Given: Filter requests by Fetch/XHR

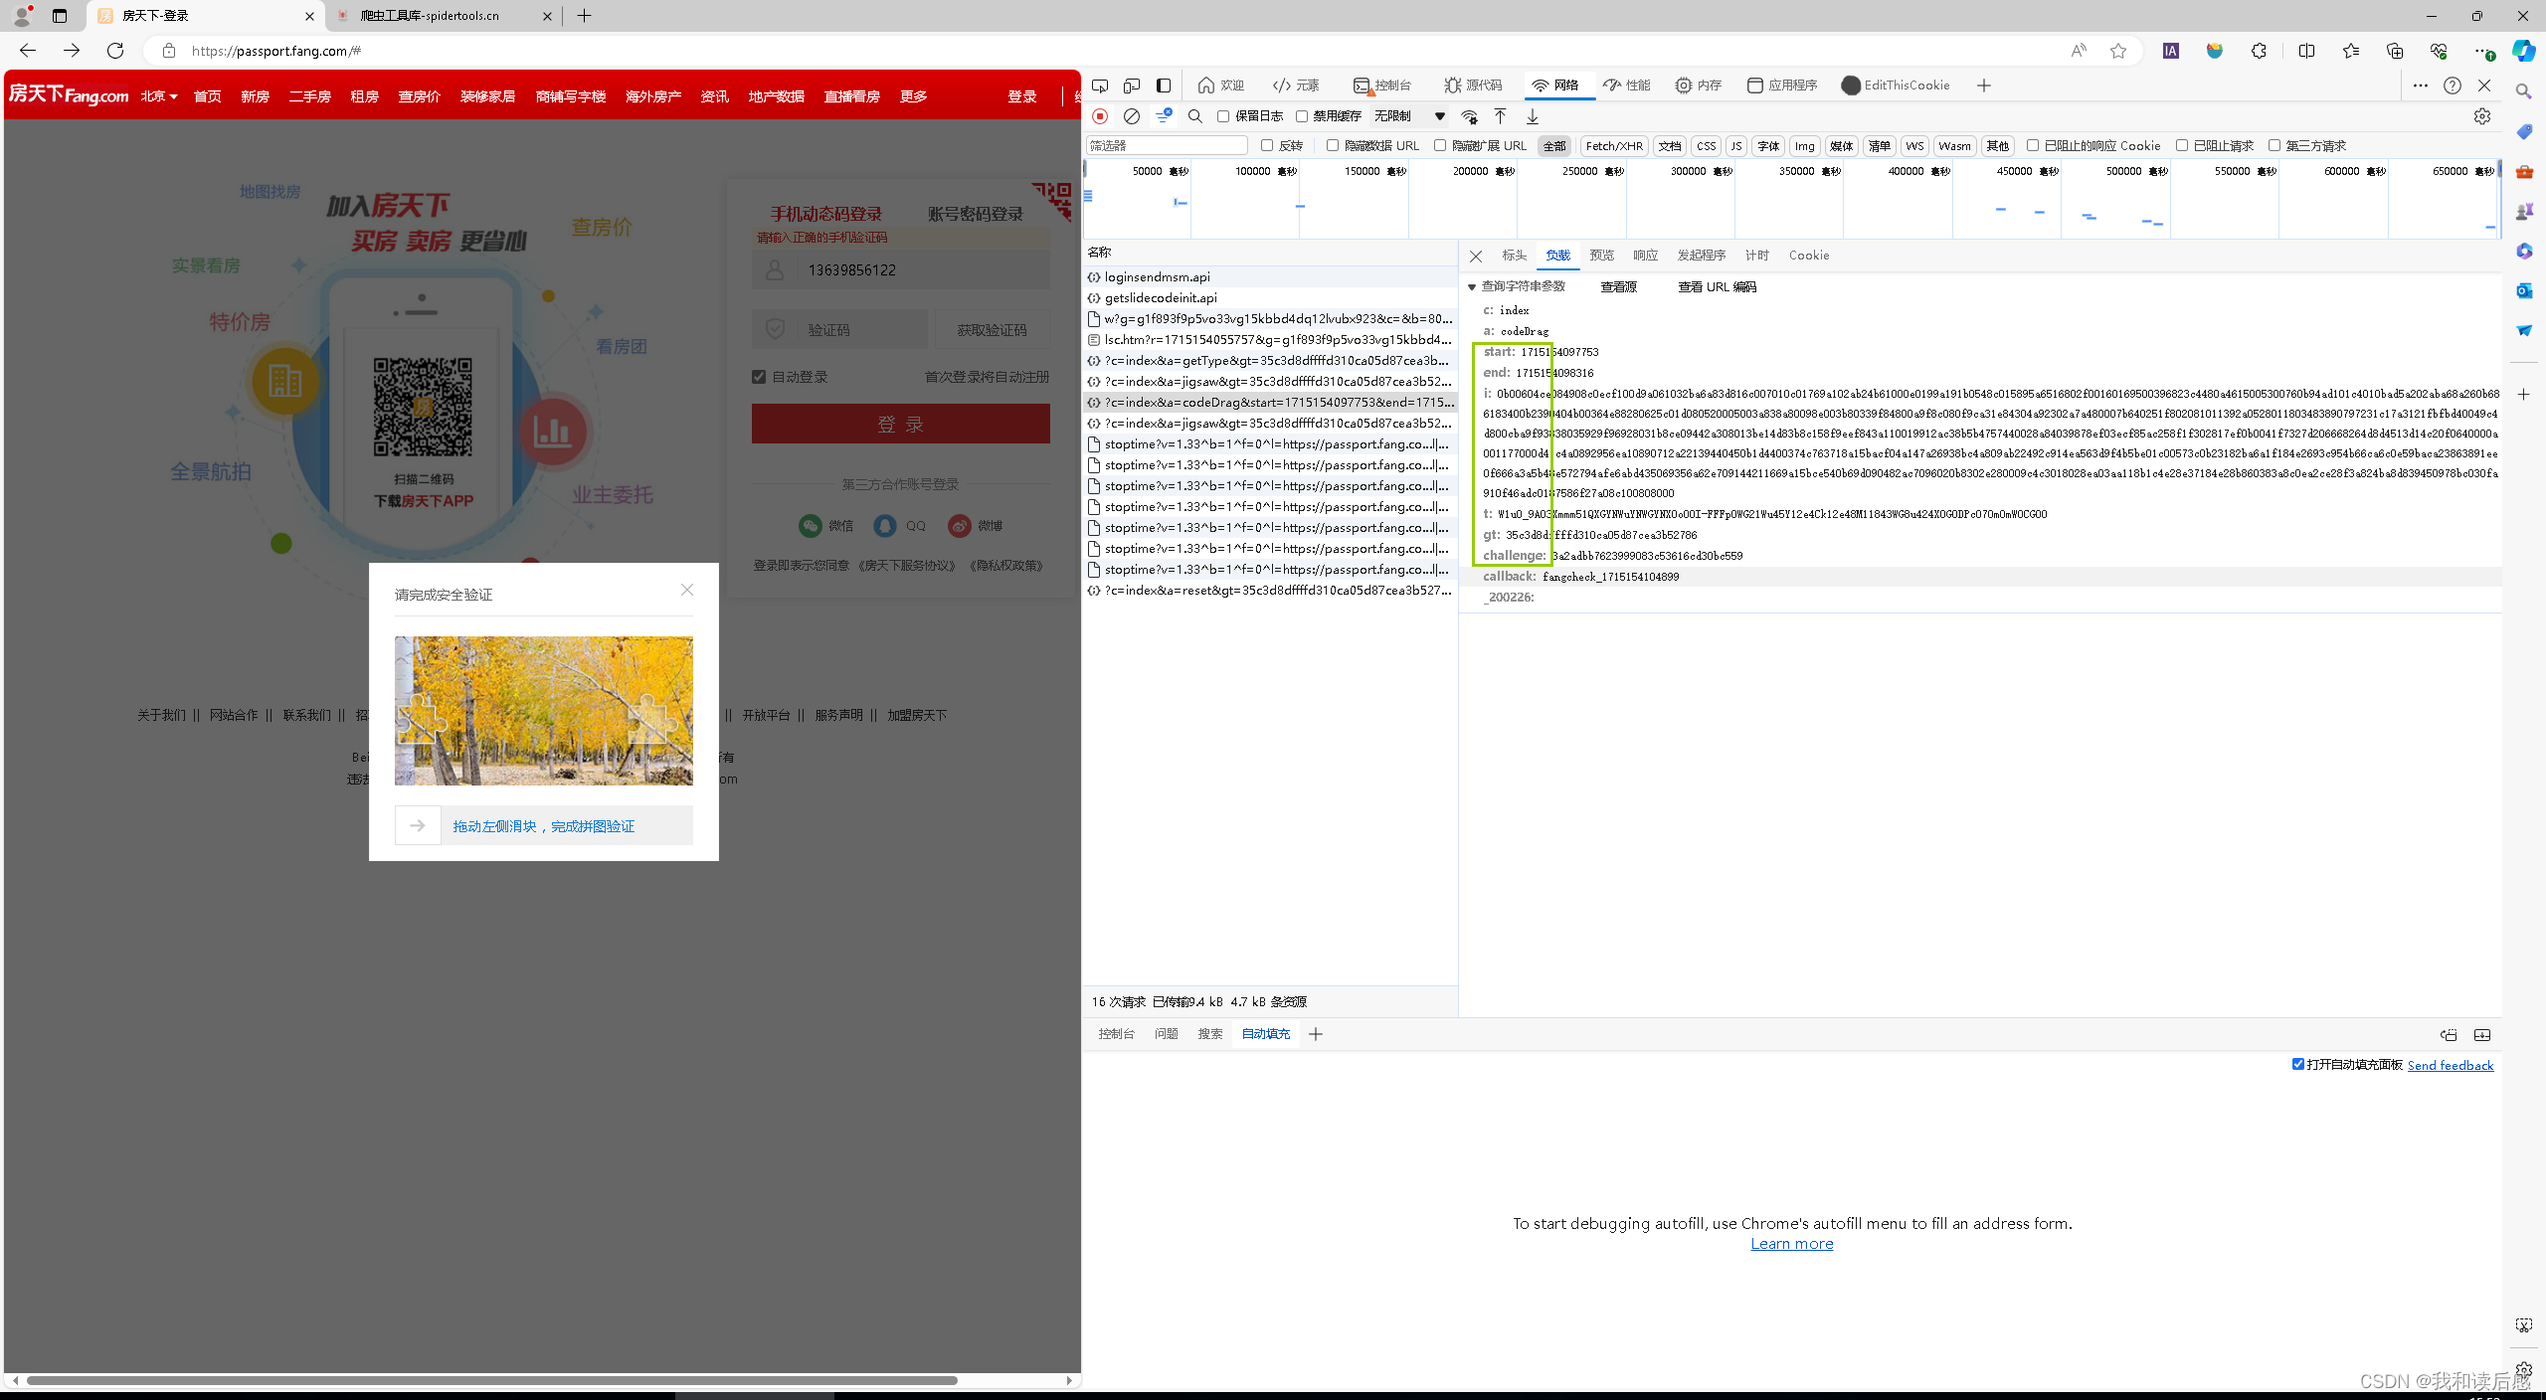Looking at the screenshot, I should pos(1614,146).
